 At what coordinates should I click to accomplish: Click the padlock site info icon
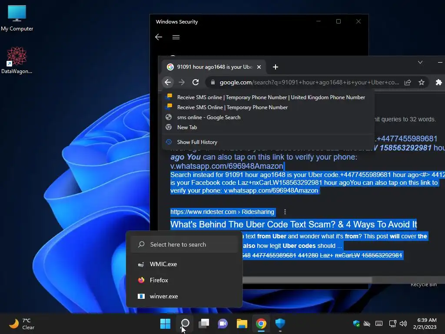pyautogui.click(x=213, y=82)
